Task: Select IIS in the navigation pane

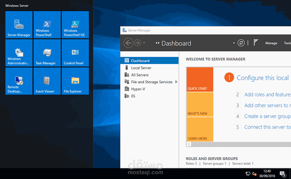Action: pyautogui.click(x=150, y=96)
